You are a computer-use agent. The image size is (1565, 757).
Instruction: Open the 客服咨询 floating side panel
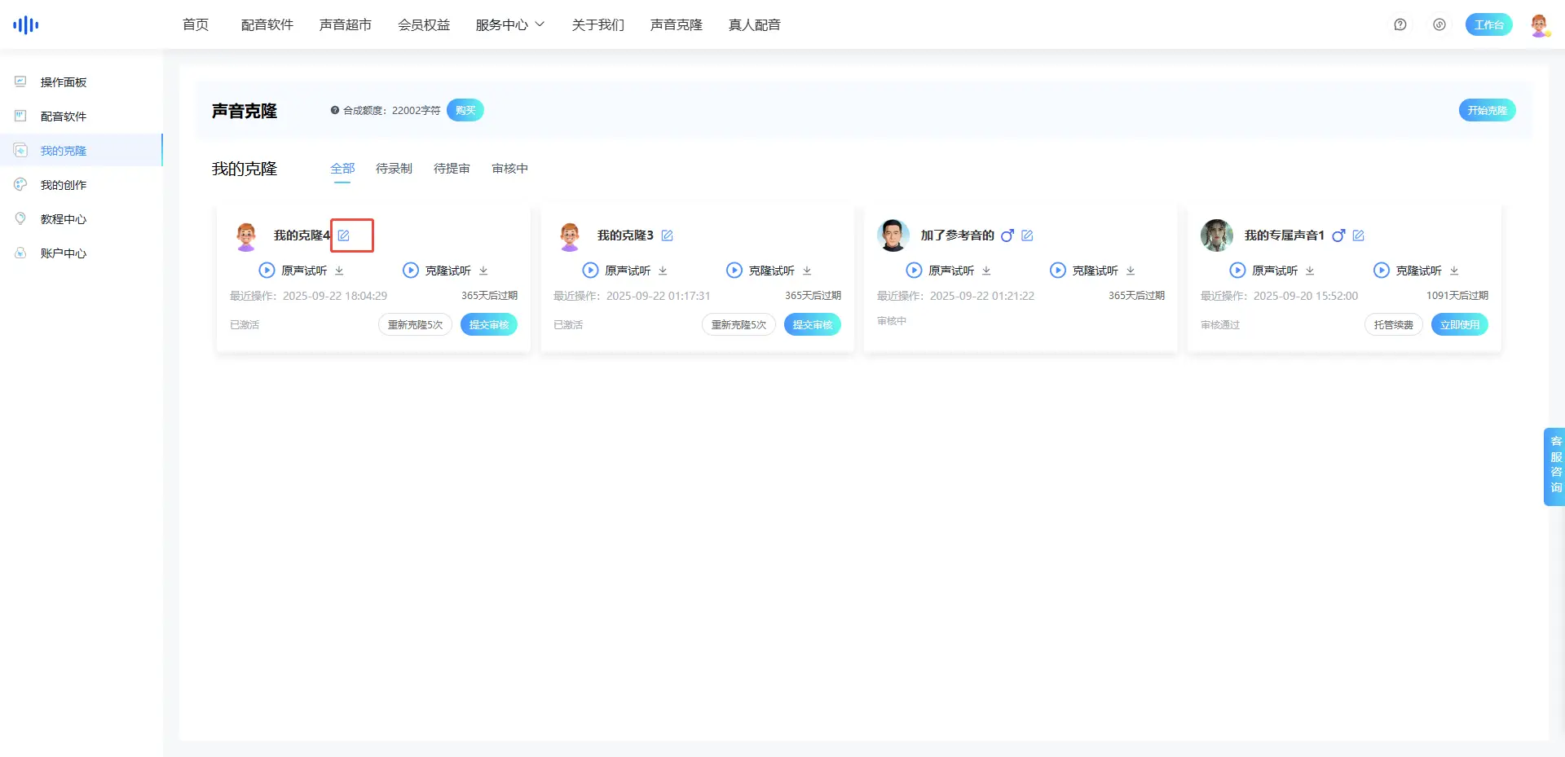coord(1555,466)
